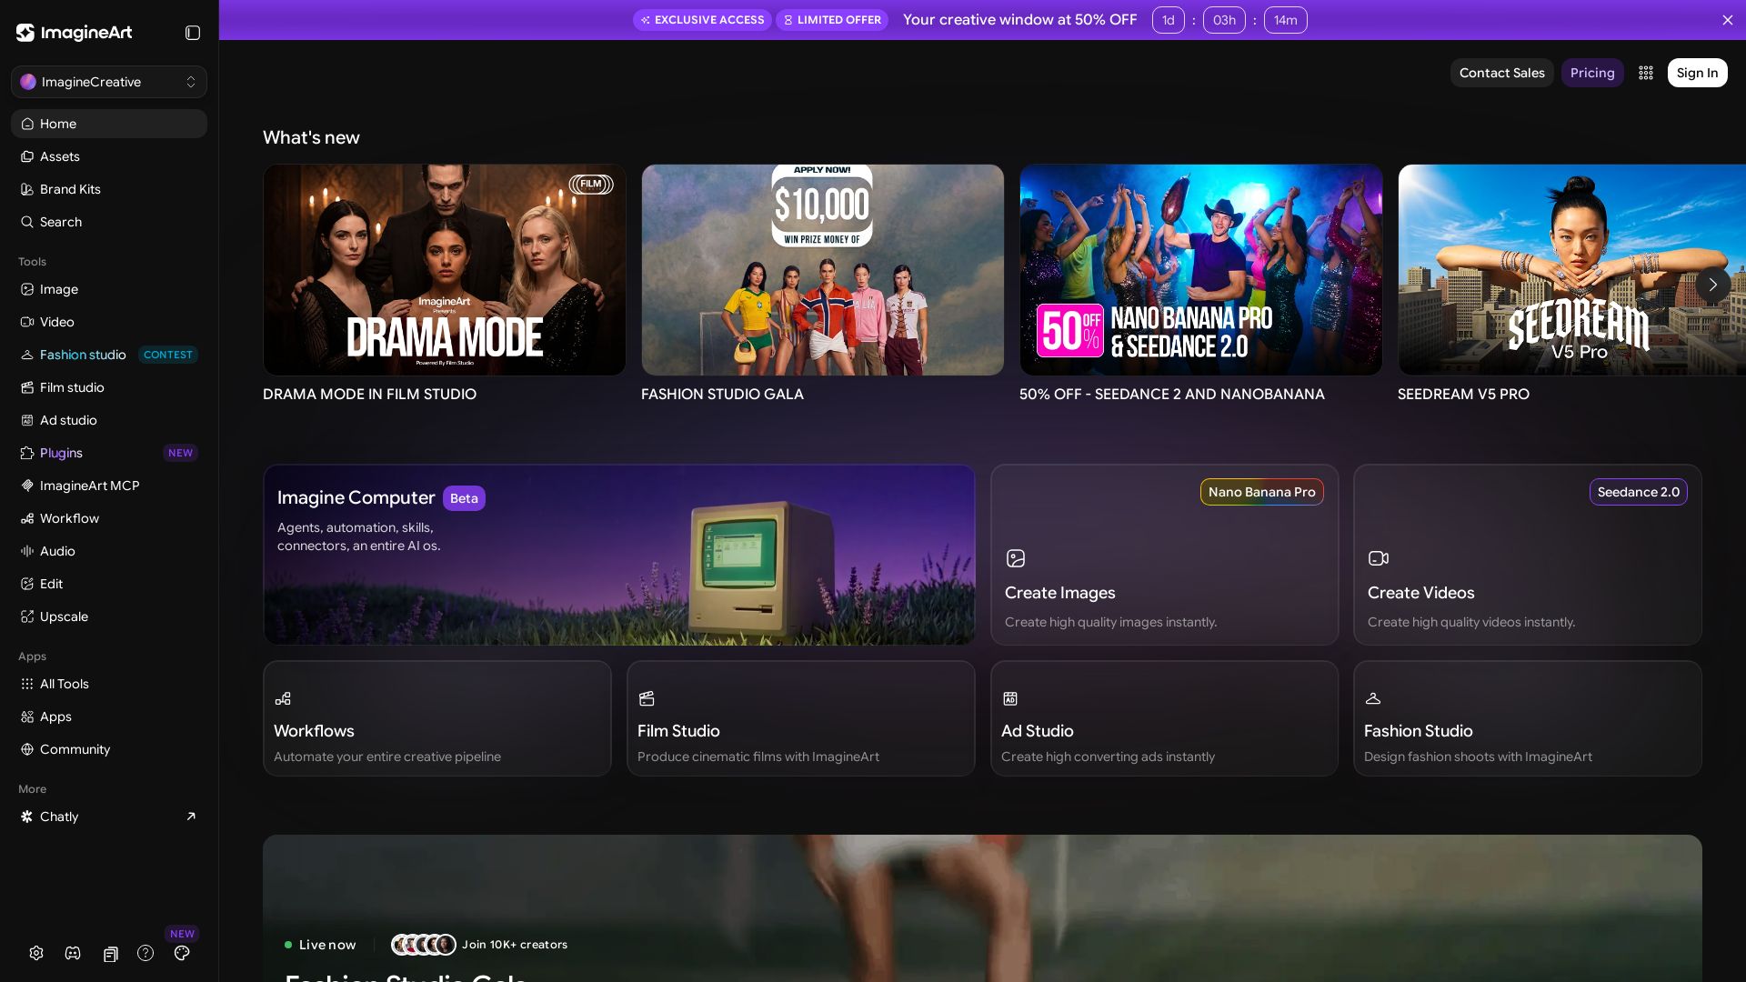Image resolution: width=1746 pixels, height=982 pixels.
Task: Click the "03h" countdown value
Action: click(x=1224, y=20)
